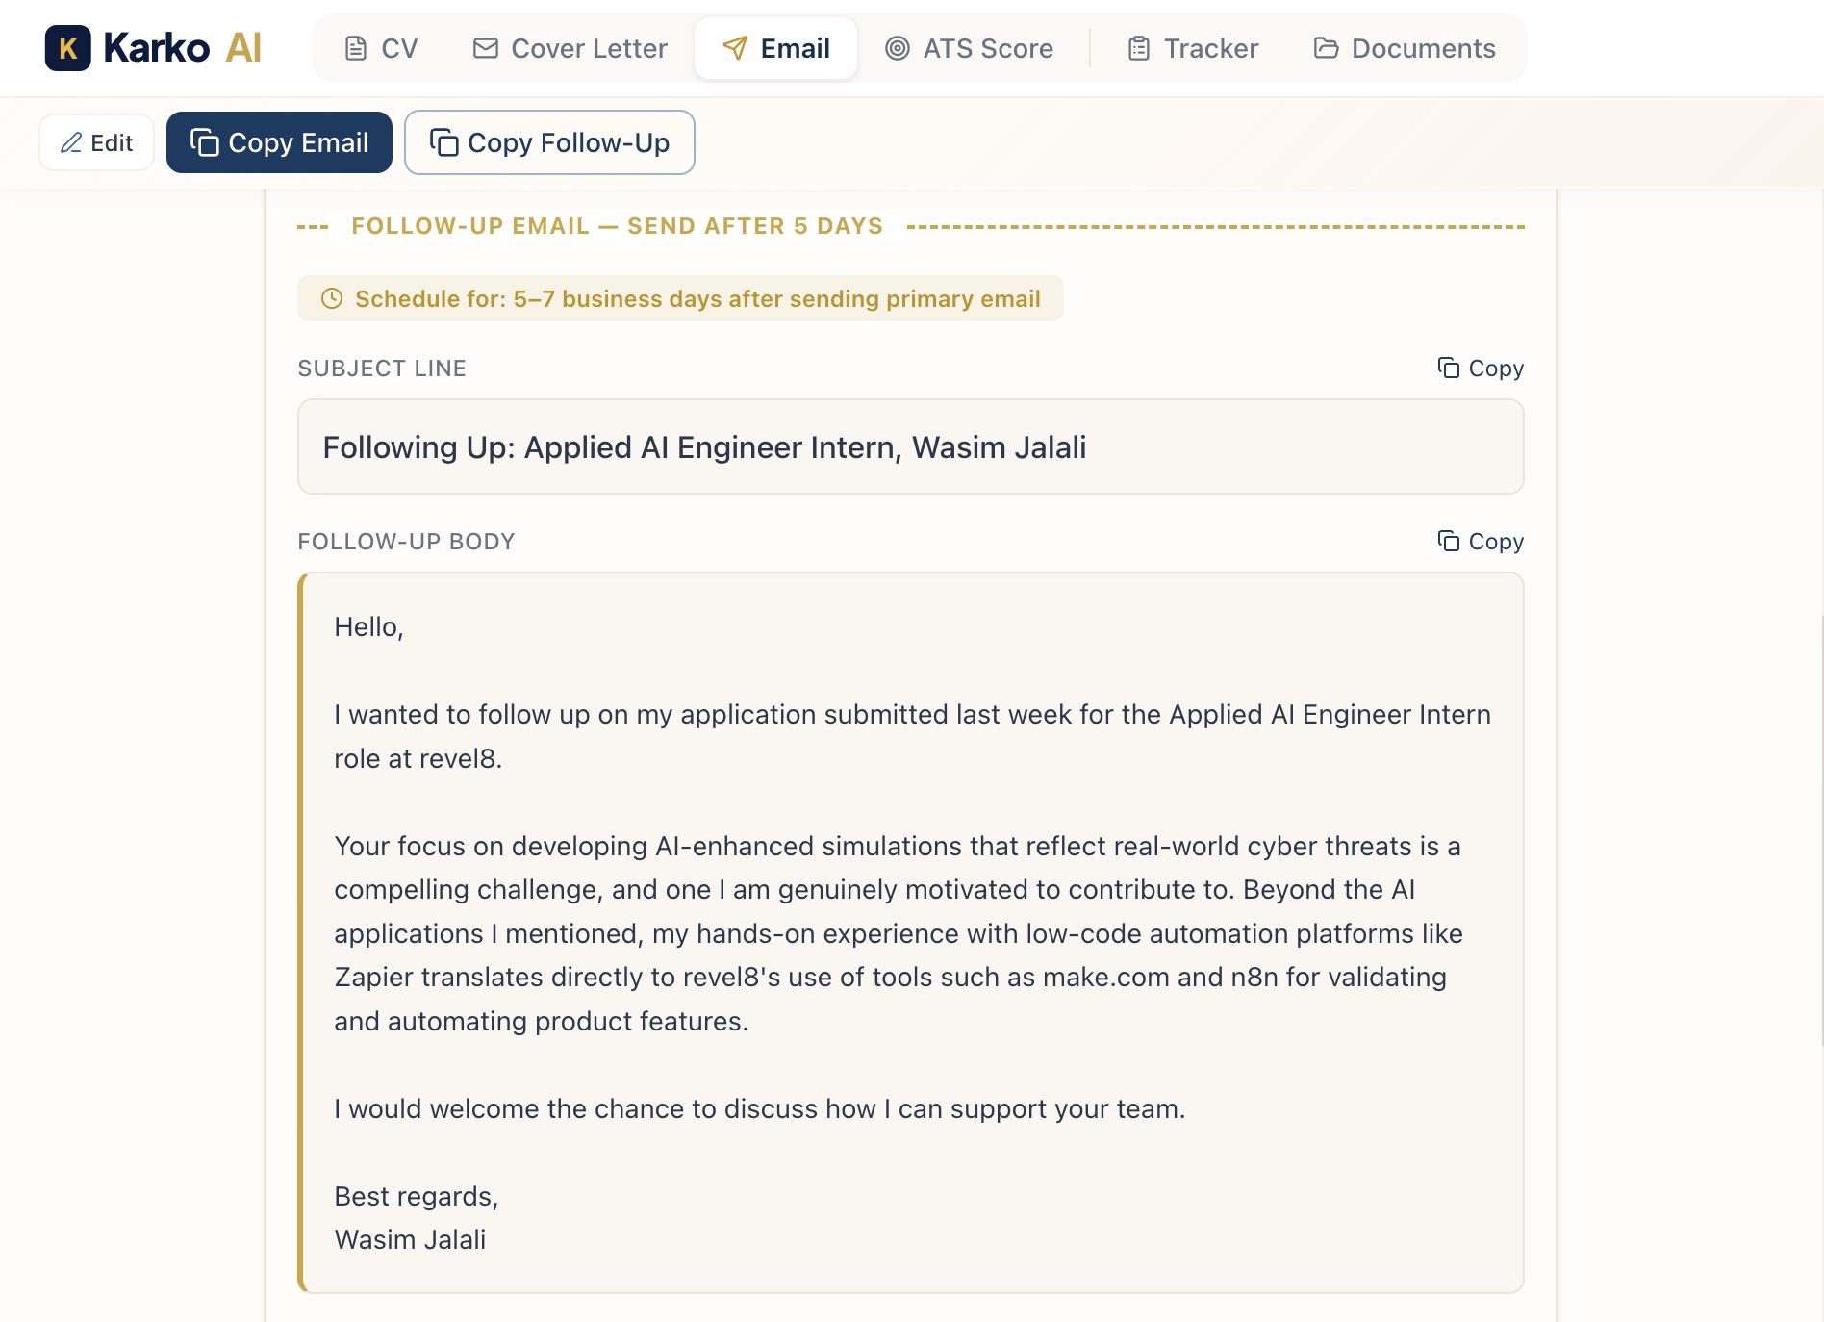Click the Documents folder icon
Viewport: 1824px width, 1322px height.
click(1329, 47)
